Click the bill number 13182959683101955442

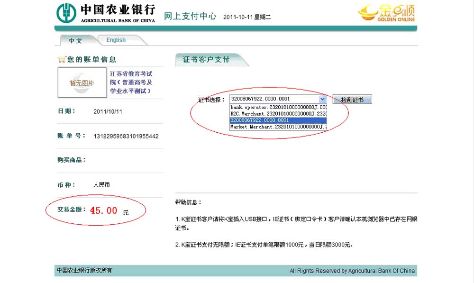126,137
